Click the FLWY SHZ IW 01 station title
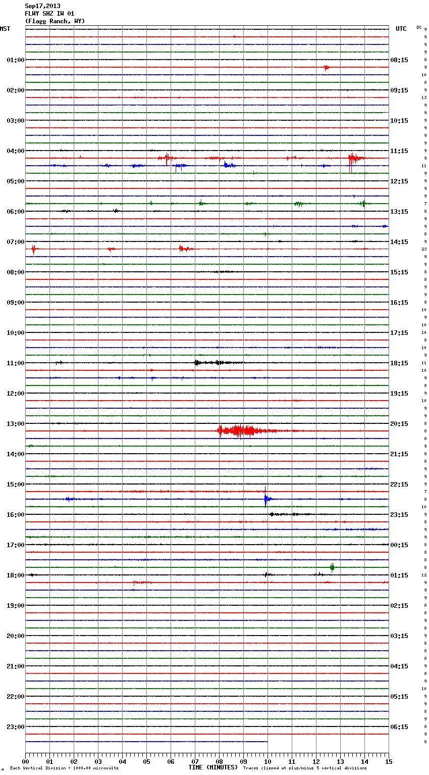Viewport: 429px width, 775px height. pos(49,14)
